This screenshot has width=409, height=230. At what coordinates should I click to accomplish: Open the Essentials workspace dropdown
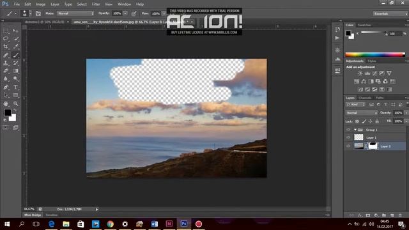tap(390, 13)
